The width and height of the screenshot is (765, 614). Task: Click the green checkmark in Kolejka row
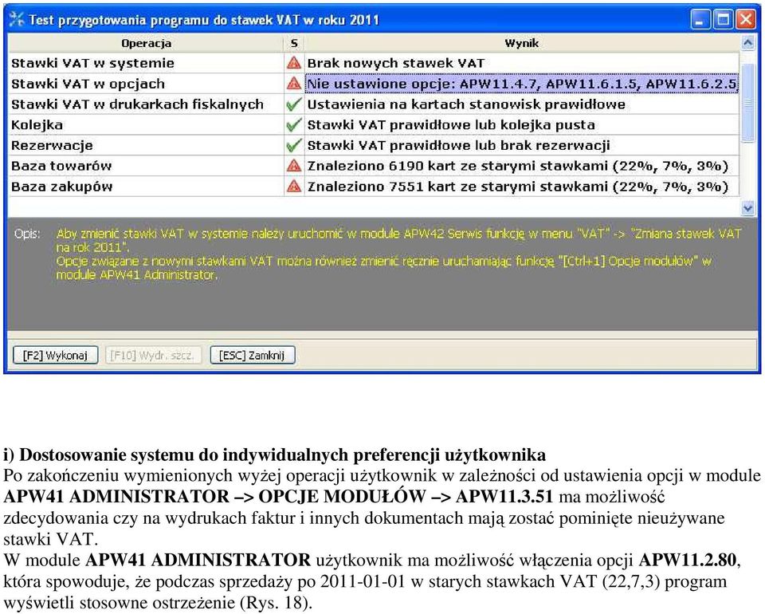tap(294, 125)
